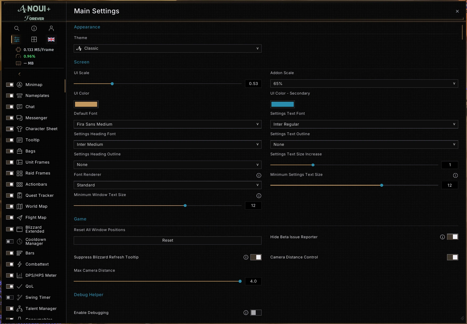The width and height of the screenshot is (467, 324).
Task: Pick the blue UI Color Secondary swatch
Action: [x=283, y=104]
